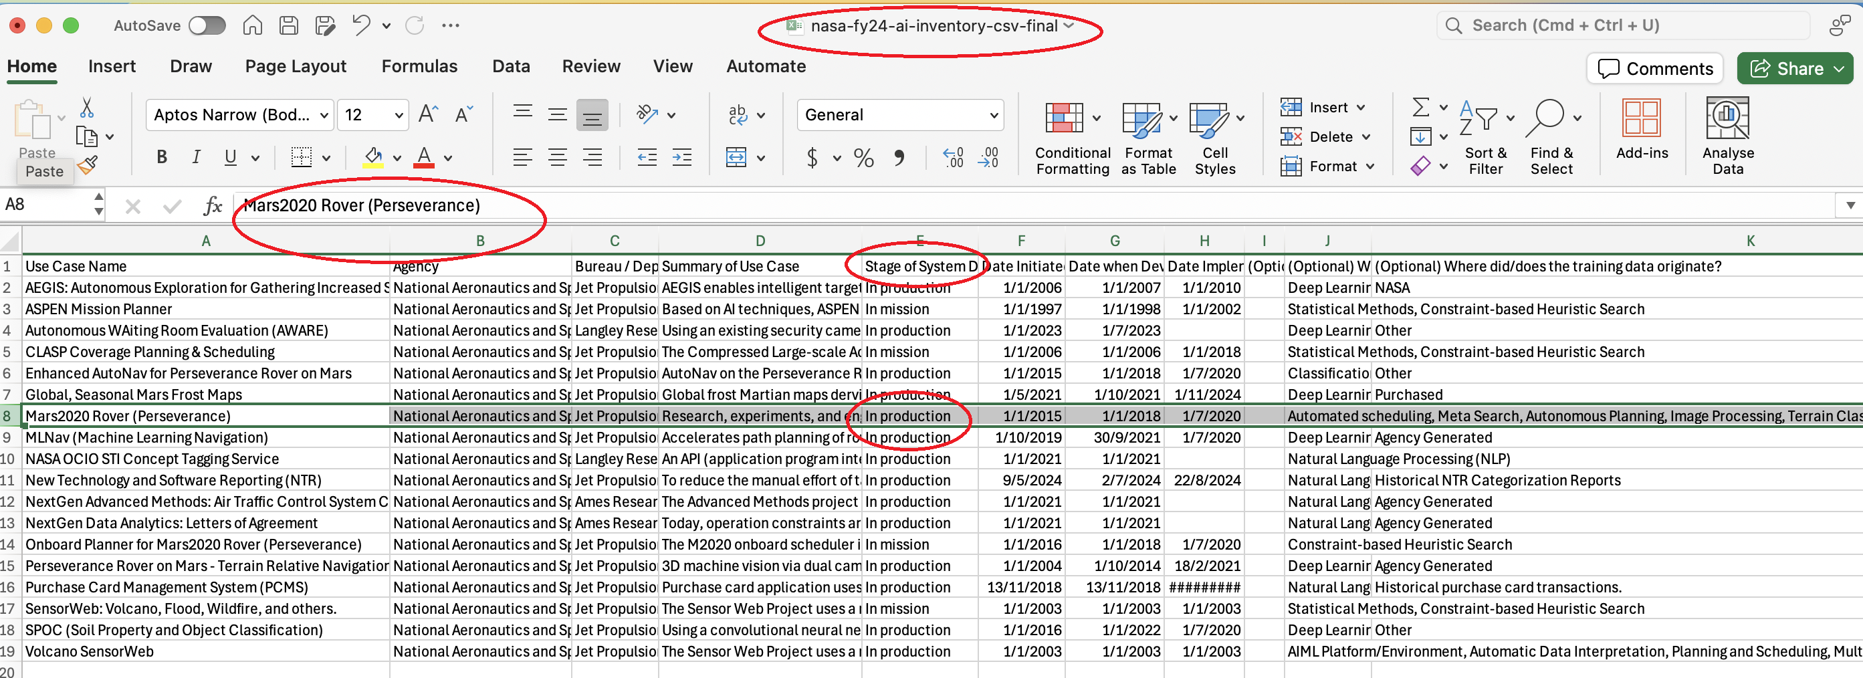Image resolution: width=1863 pixels, height=678 pixels.
Task: Click the Percent Style icon
Action: tap(863, 158)
